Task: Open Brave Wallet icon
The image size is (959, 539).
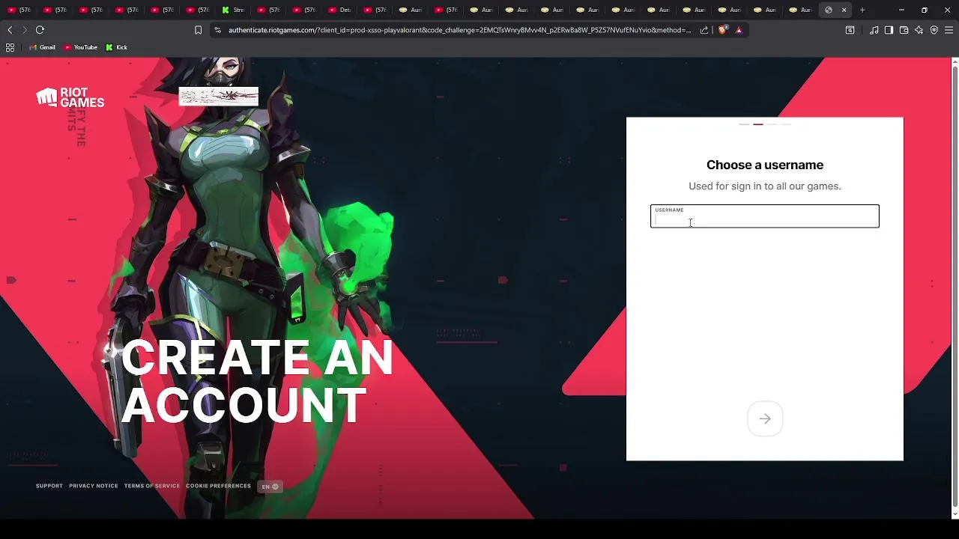Action: pos(904,30)
